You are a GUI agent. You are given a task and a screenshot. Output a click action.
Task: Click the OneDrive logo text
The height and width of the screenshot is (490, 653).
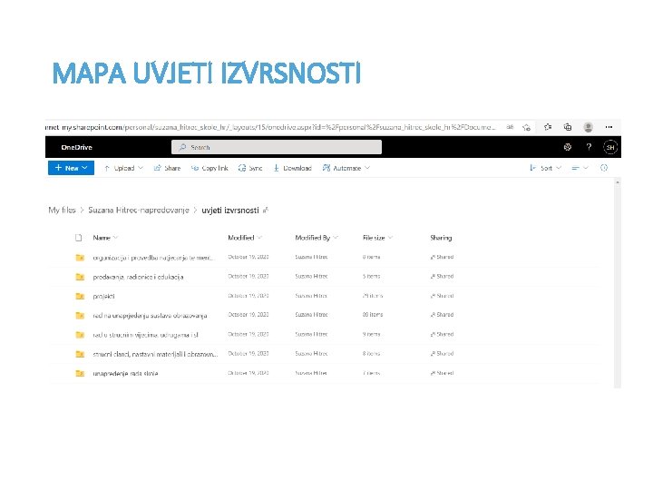tap(76, 147)
